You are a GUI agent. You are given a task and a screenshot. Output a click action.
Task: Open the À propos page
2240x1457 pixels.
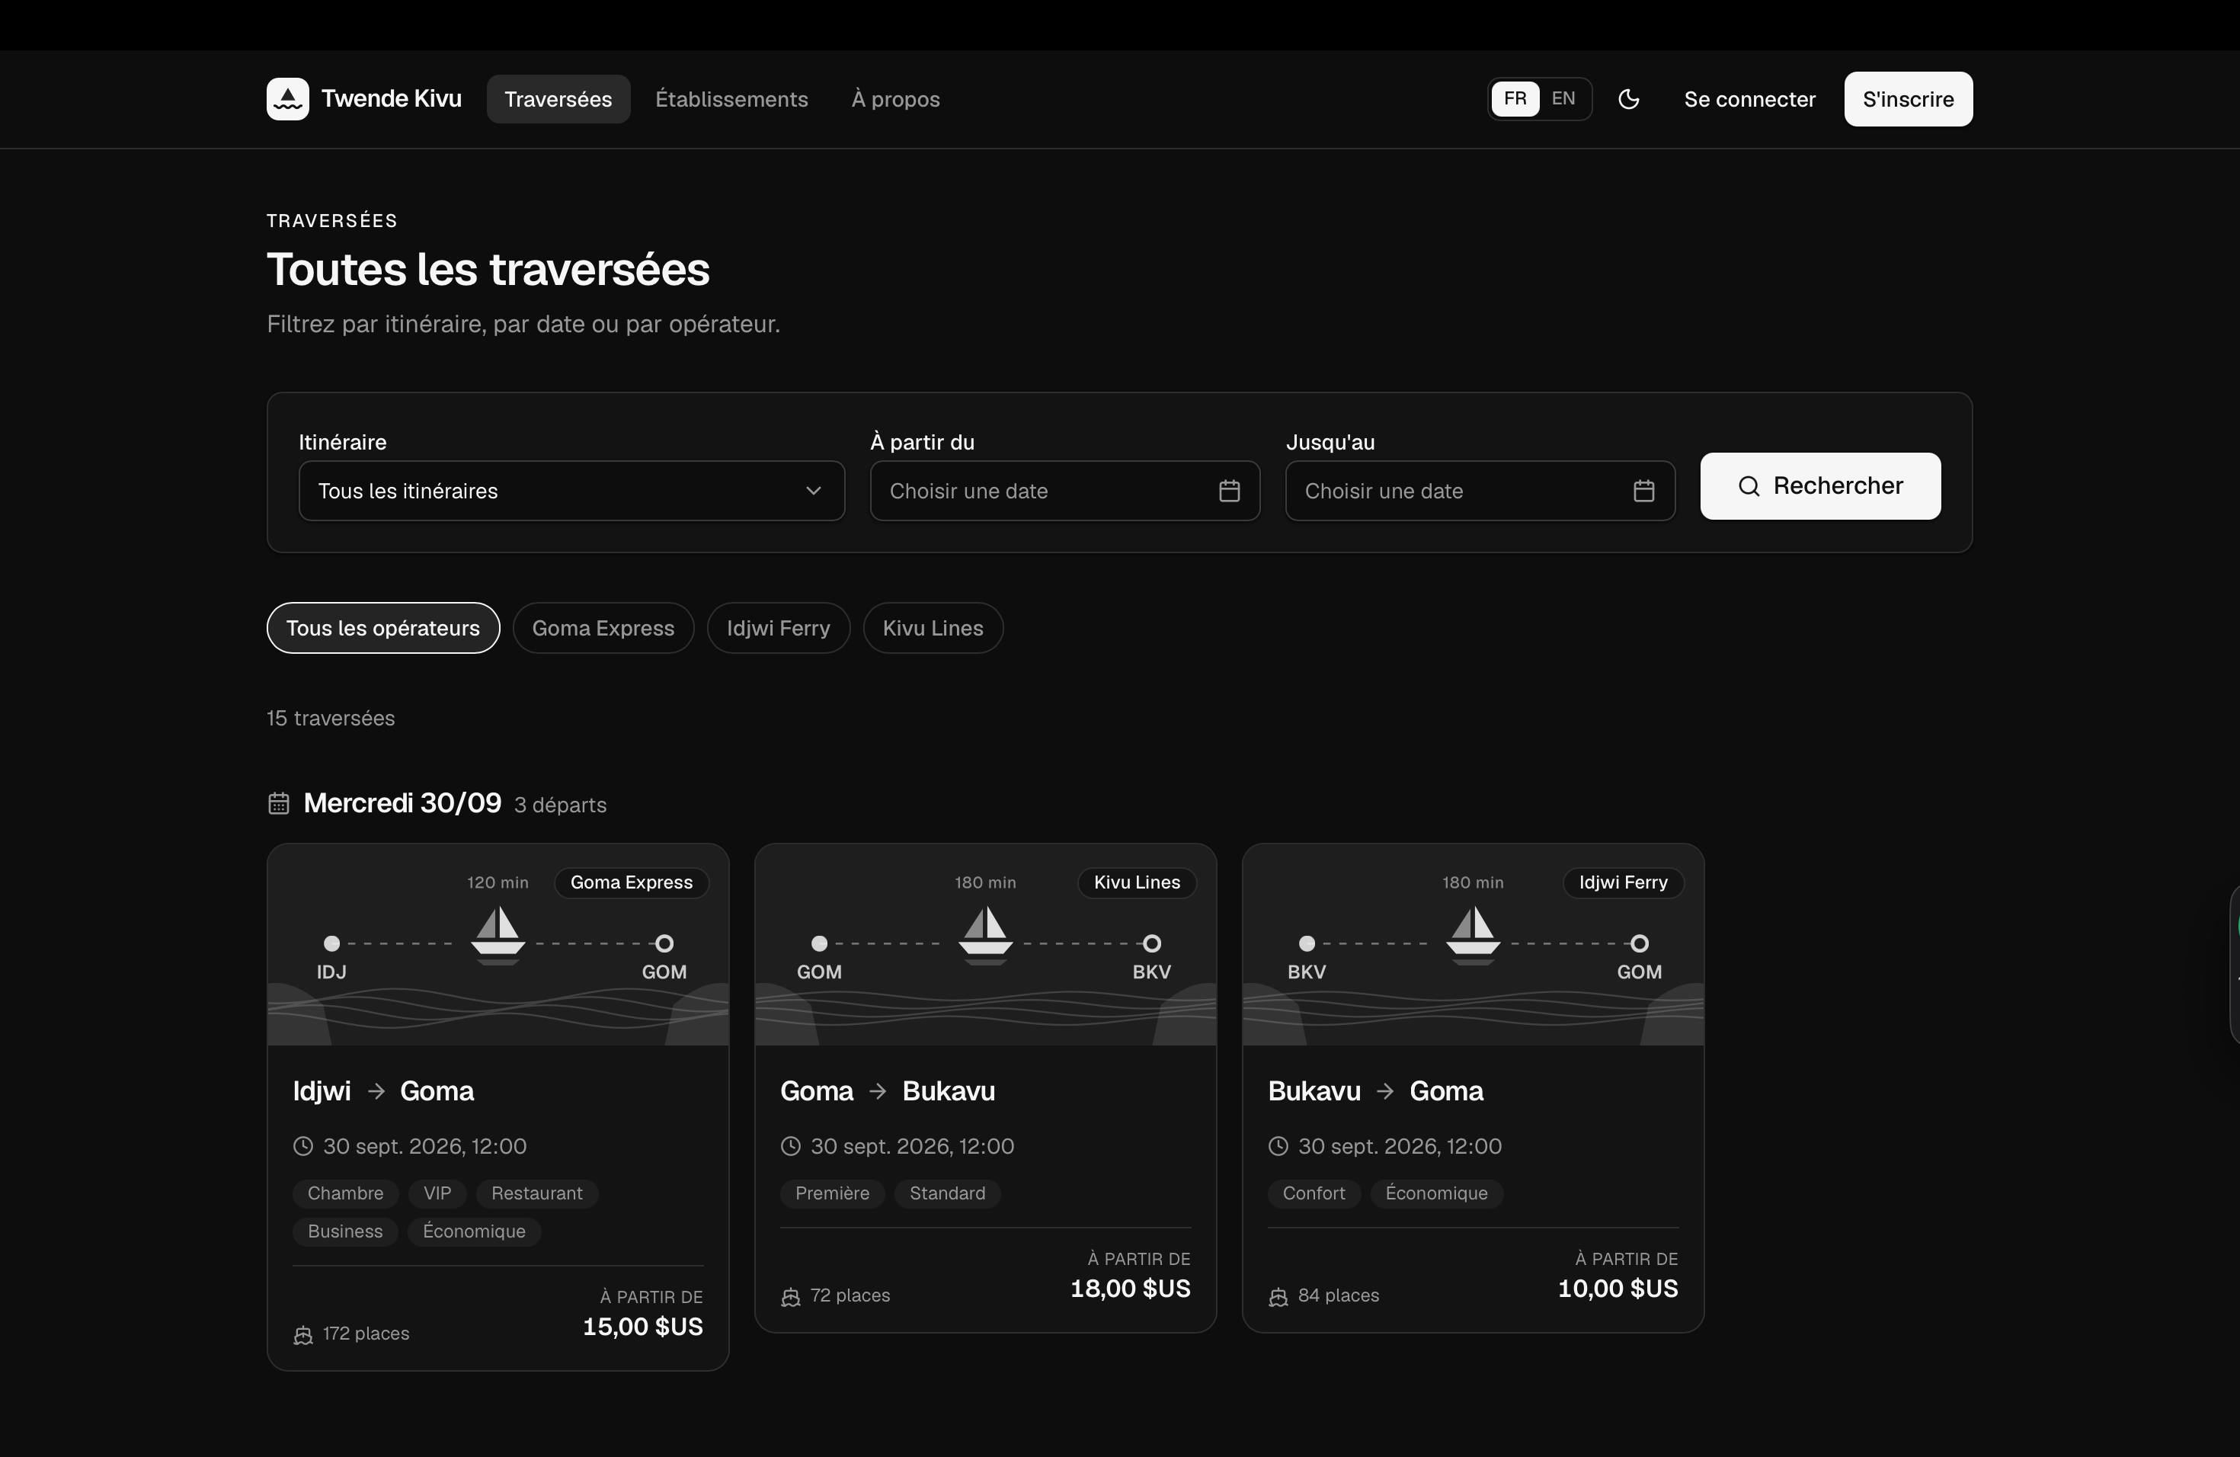895,99
